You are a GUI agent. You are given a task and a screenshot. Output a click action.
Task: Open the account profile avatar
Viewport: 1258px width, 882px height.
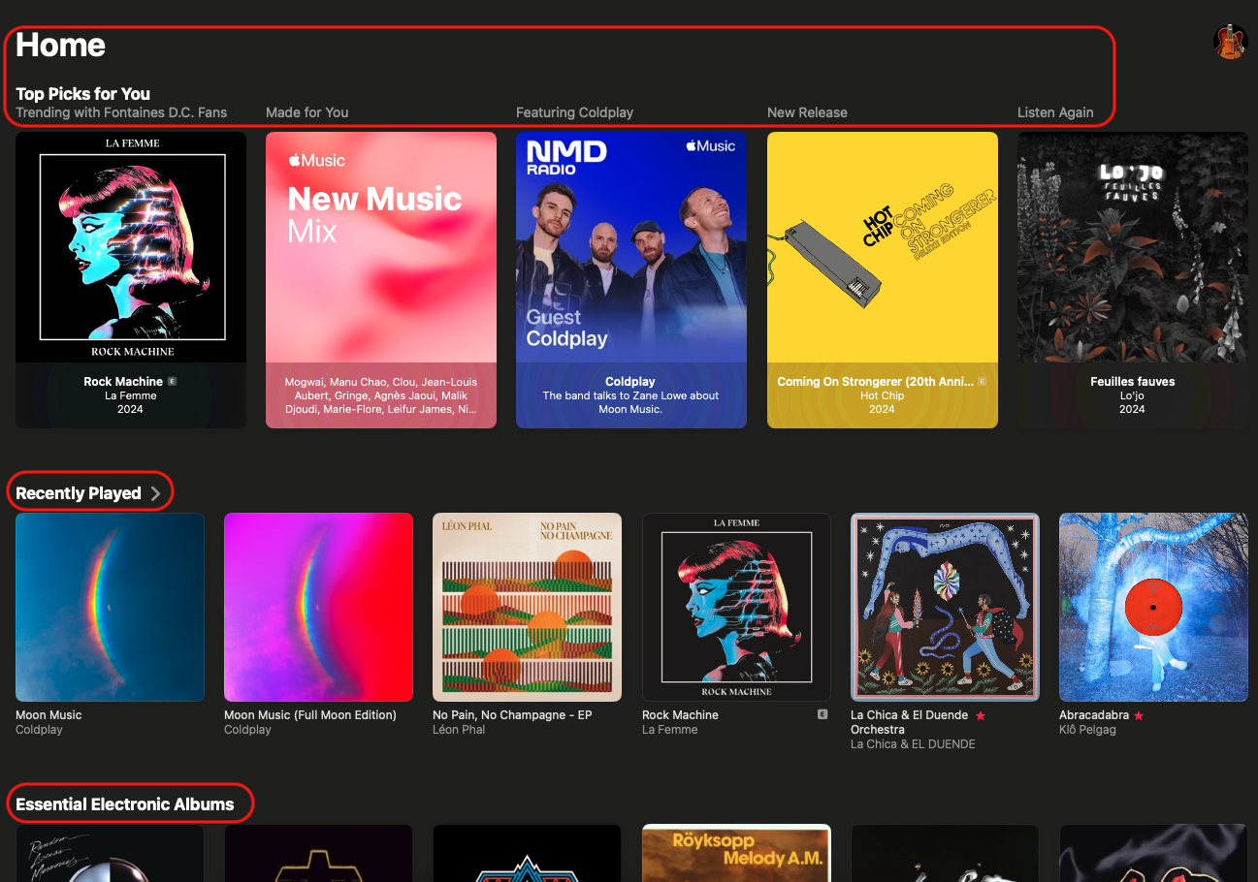pos(1230,42)
